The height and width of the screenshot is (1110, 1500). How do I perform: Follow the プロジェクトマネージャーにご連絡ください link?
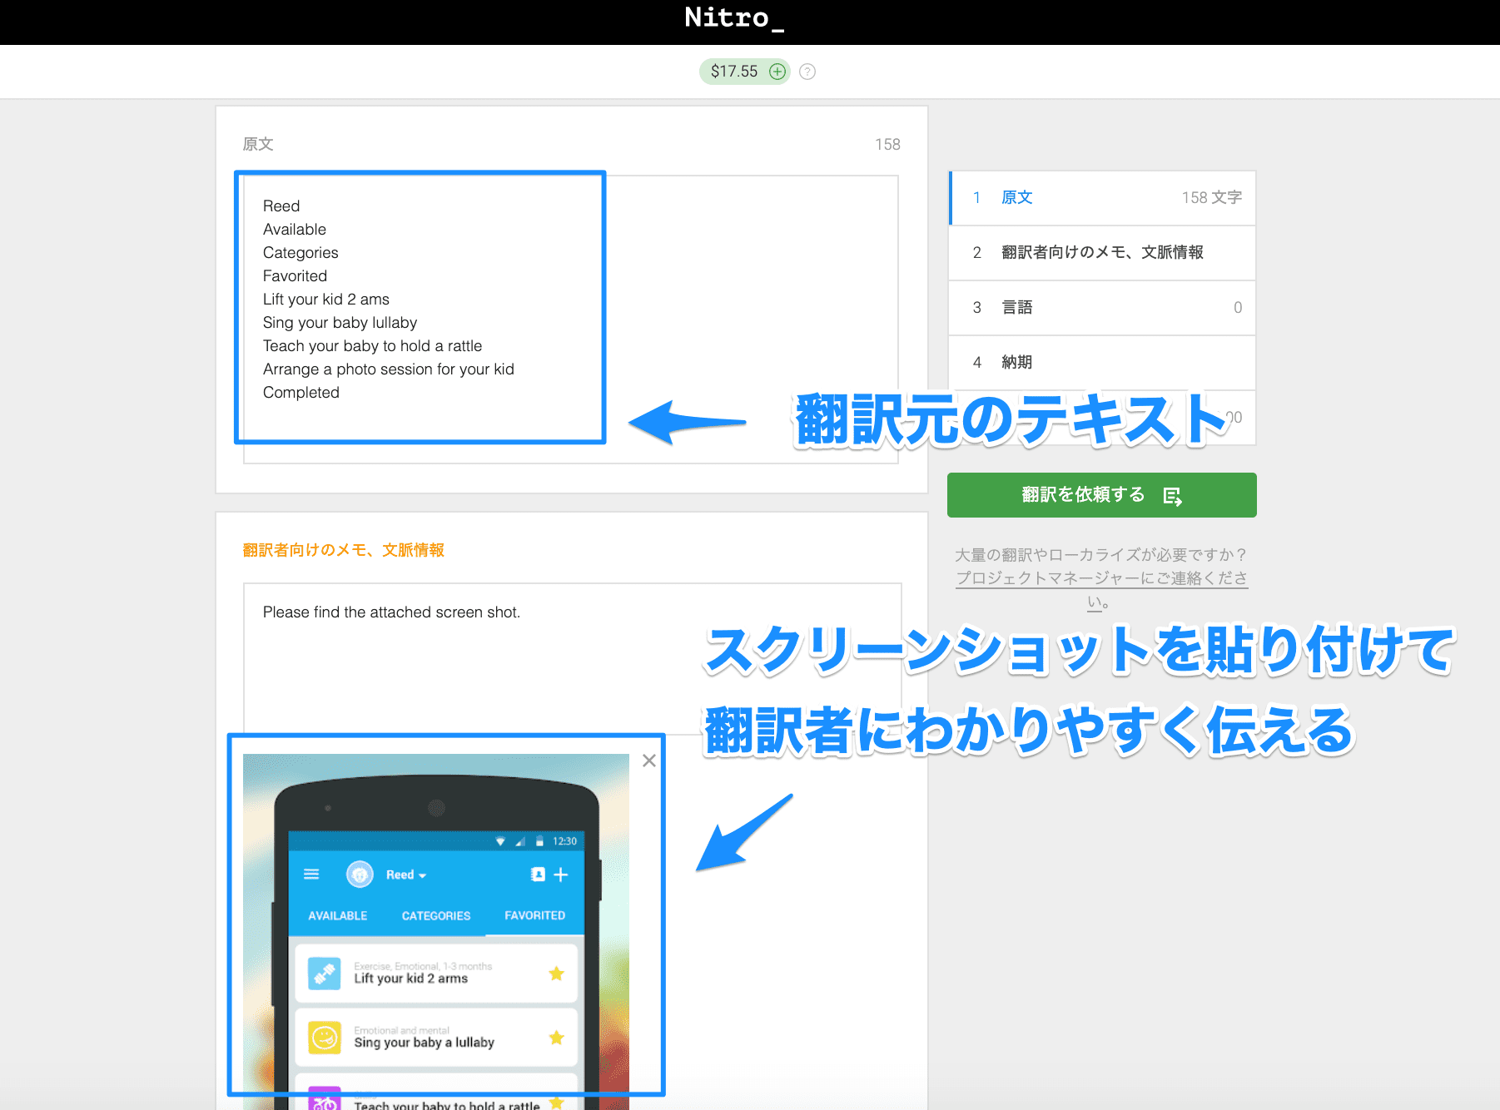coord(1100,578)
